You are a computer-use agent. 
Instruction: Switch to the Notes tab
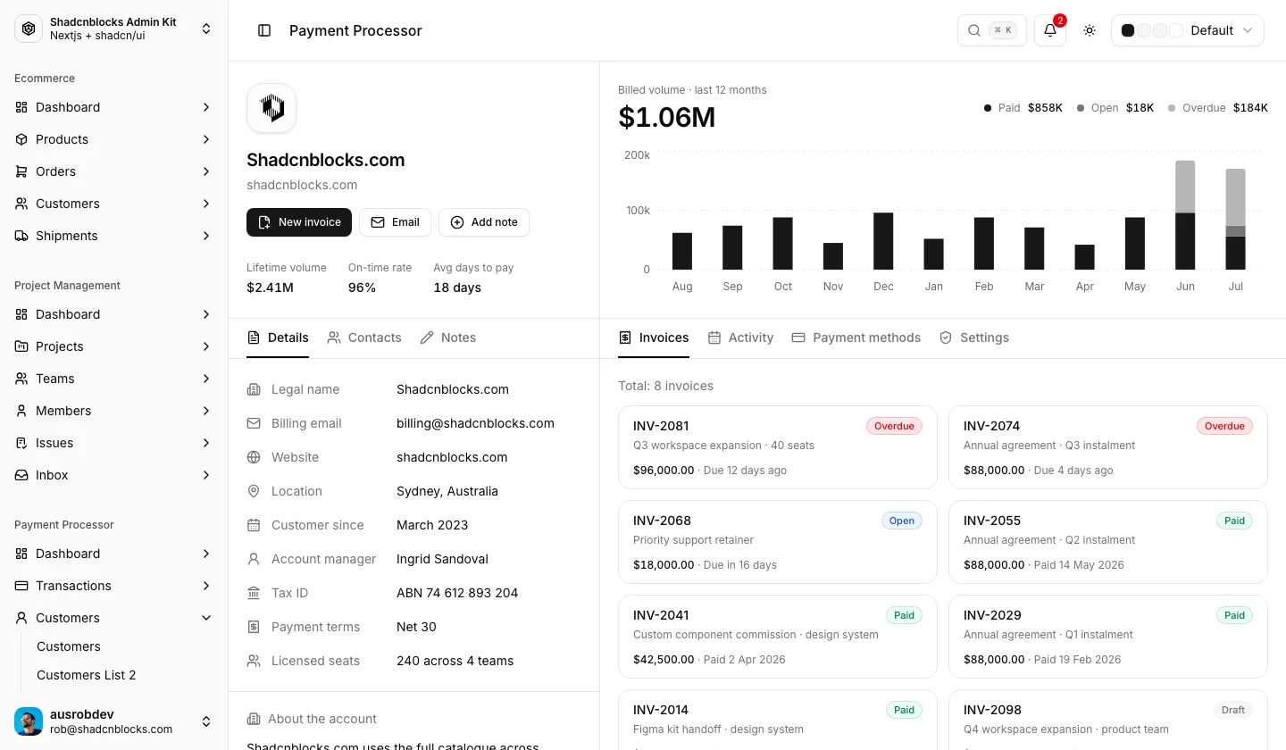(x=448, y=337)
